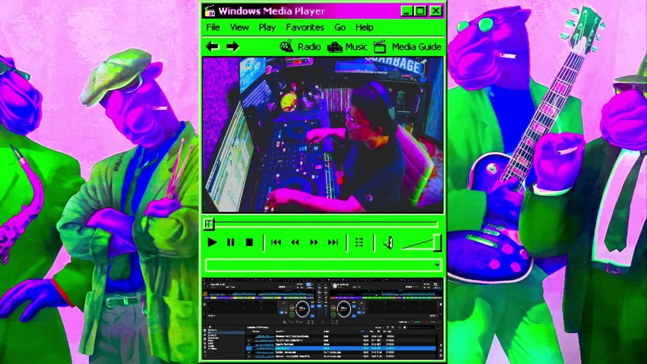Open the Go menu
Screen dimensions: 647x364
340,27
